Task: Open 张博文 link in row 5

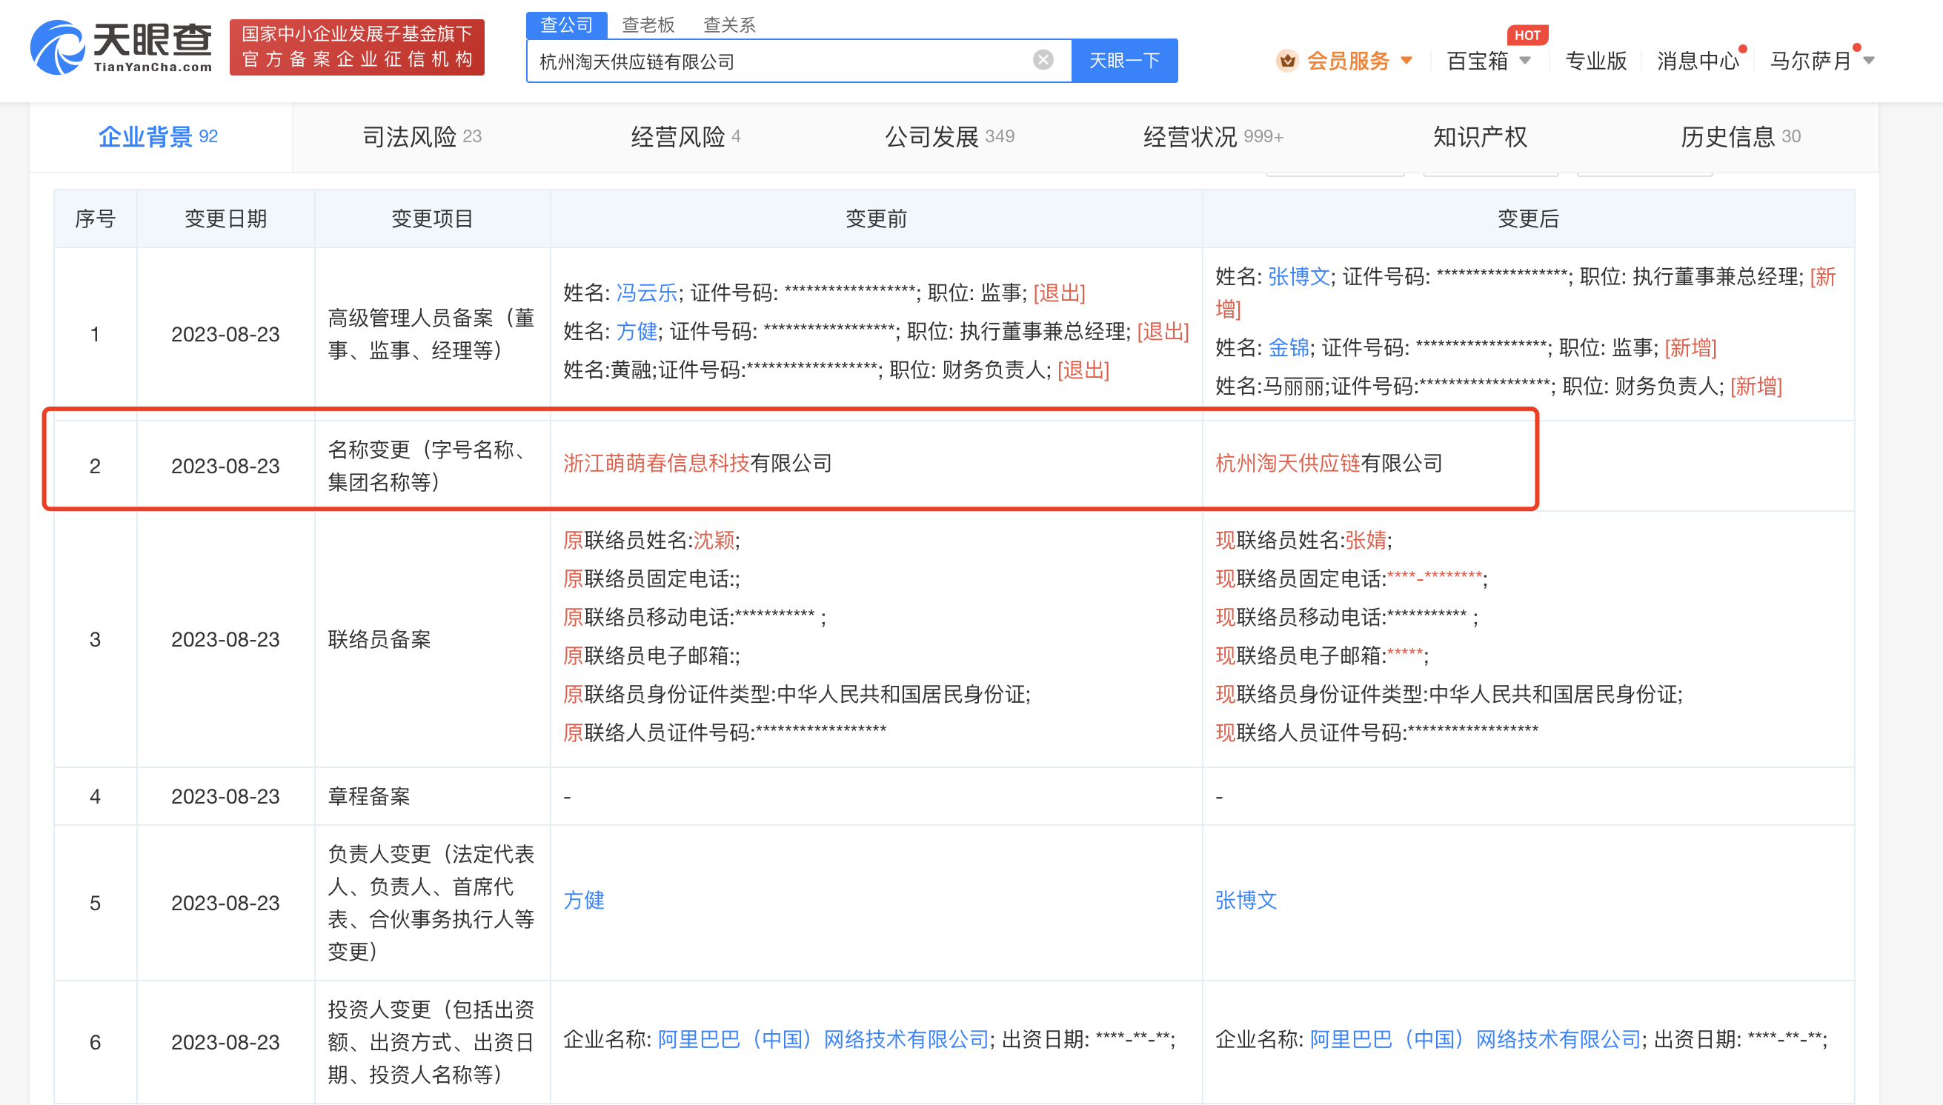Action: (1246, 900)
